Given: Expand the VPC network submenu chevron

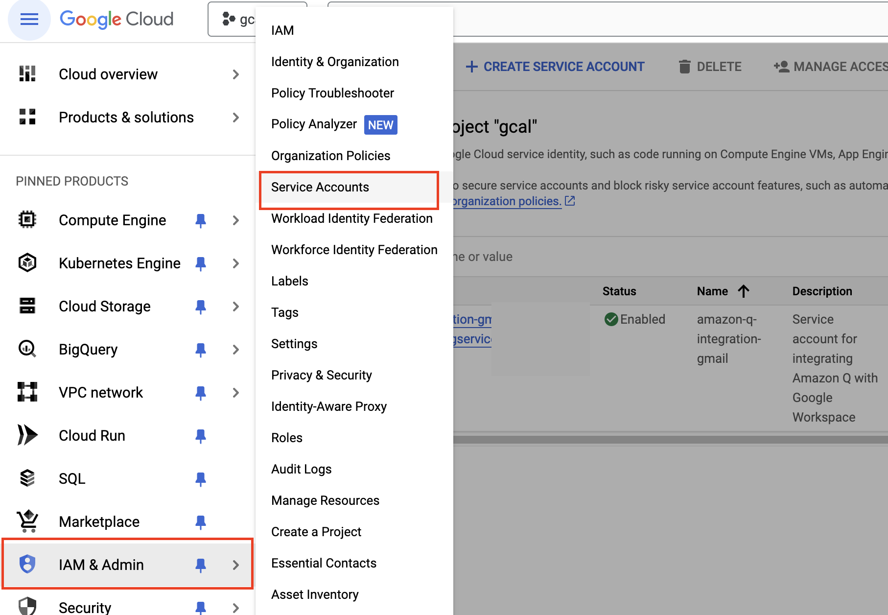Looking at the screenshot, I should coord(236,393).
